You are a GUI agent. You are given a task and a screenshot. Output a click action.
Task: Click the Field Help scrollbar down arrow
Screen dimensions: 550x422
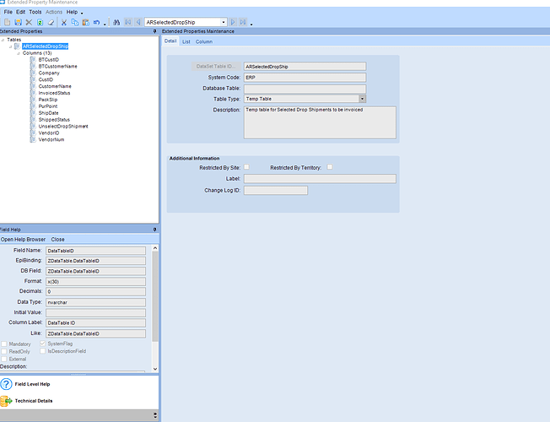(x=155, y=369)
